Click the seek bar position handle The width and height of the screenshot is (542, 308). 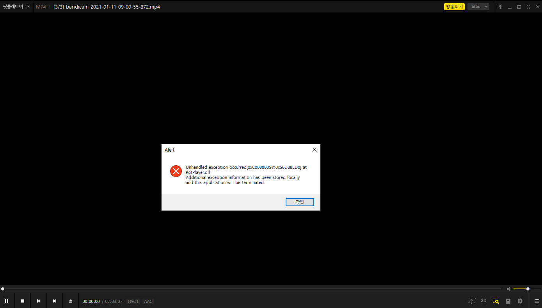[3, 289]
